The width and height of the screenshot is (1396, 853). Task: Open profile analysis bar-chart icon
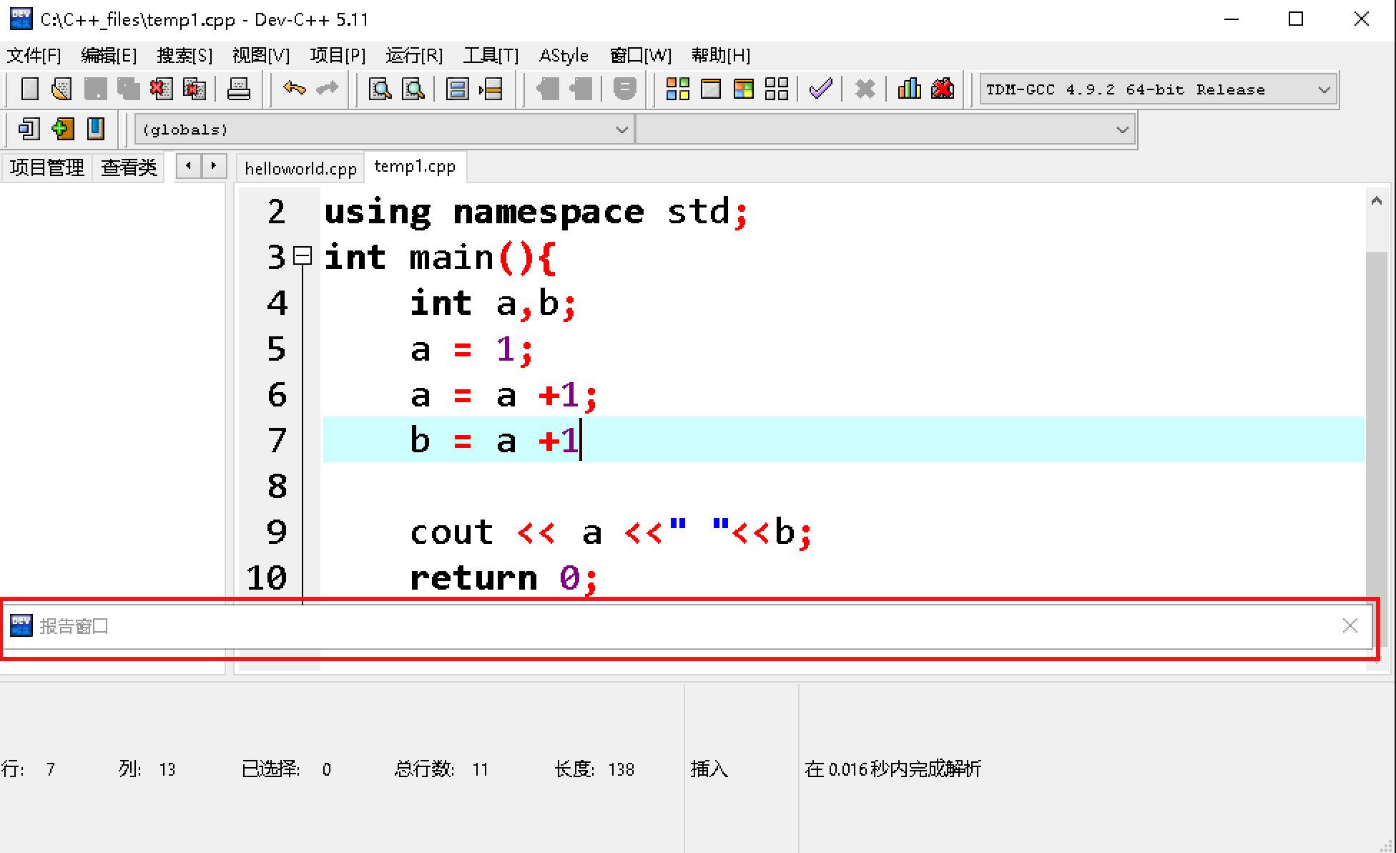909,89
